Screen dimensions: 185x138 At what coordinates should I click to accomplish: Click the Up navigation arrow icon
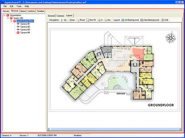coord(62,20)
